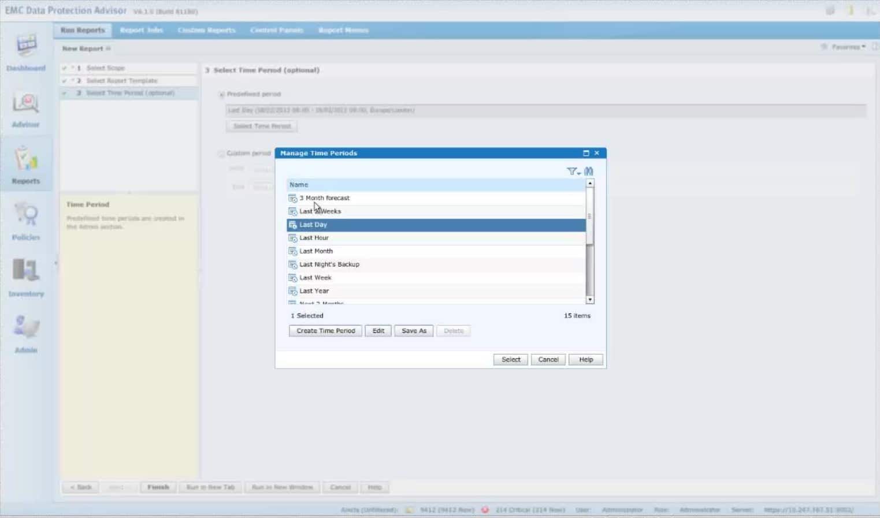Maximize the Manage Time Periods dialog
The width and height of the screenshot is (880, 518).
[x=586, y=153]
